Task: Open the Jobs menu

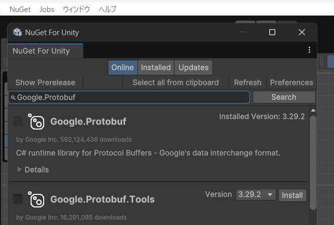Action: 47,10
